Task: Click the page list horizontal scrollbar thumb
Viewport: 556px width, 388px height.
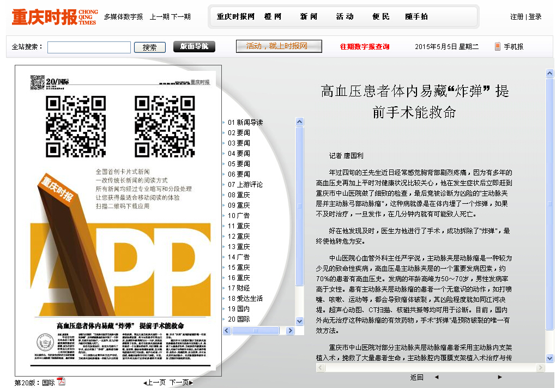Action: (x=255, y=331)
